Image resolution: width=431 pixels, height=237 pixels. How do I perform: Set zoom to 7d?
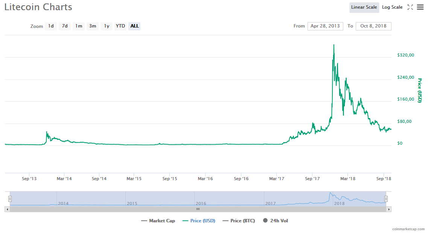(x=65, y=26)
